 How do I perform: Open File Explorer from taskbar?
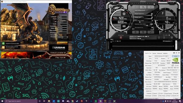pos(49,101)
